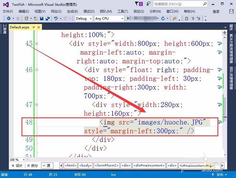Viewport: 236px width, 178px height.
Task: Open the back navigation history dropdown
Action: (x=13, y=19)
